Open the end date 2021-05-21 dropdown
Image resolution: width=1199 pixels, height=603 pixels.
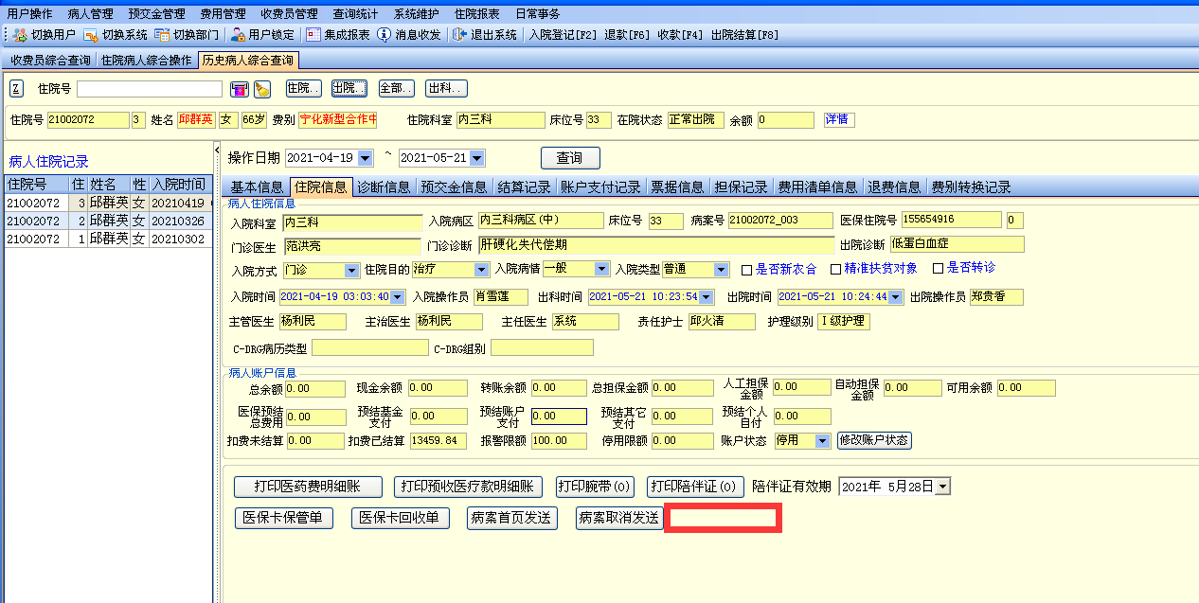point(477,158)
